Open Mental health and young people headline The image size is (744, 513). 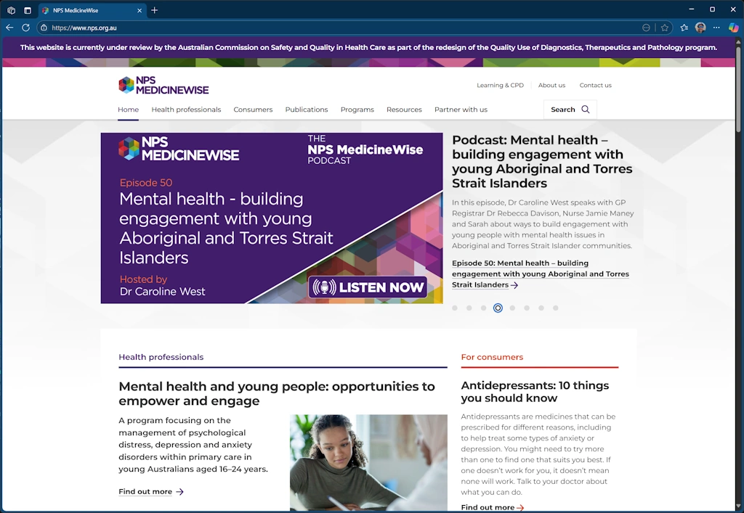click(277, 393)
